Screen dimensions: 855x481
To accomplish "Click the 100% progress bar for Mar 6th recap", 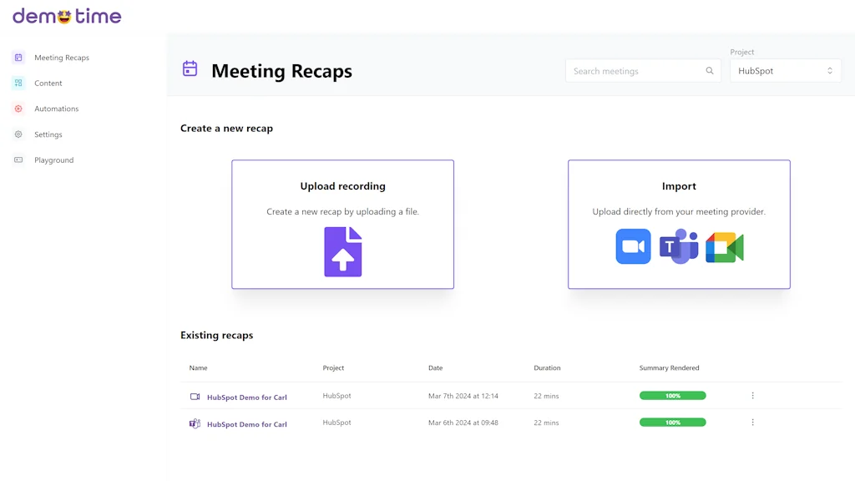I will (x=672, y=422).
